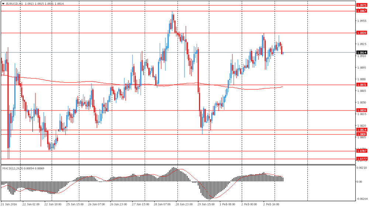Open the chart dropdown arrow beside EURUSD,H1

click(x=3, y=3)
